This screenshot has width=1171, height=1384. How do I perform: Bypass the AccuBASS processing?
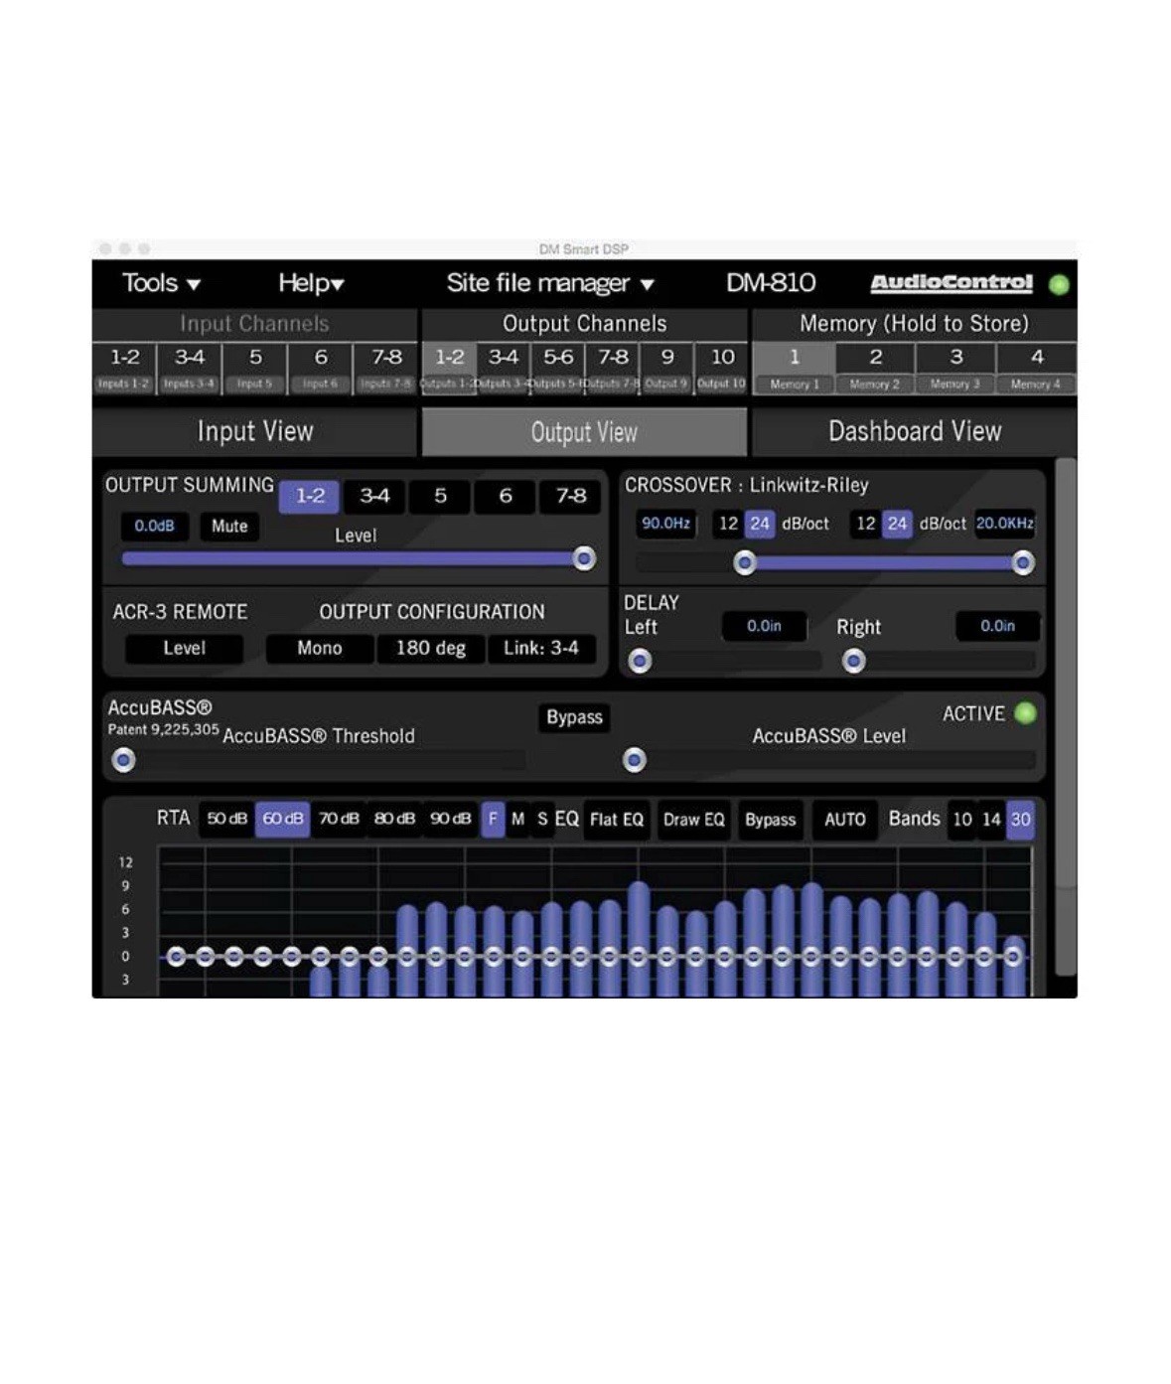(574, 717)
